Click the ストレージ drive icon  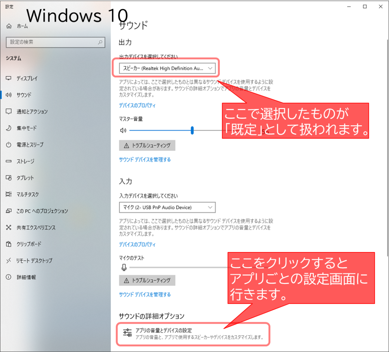pyautogui.click(x=9, y=161)
